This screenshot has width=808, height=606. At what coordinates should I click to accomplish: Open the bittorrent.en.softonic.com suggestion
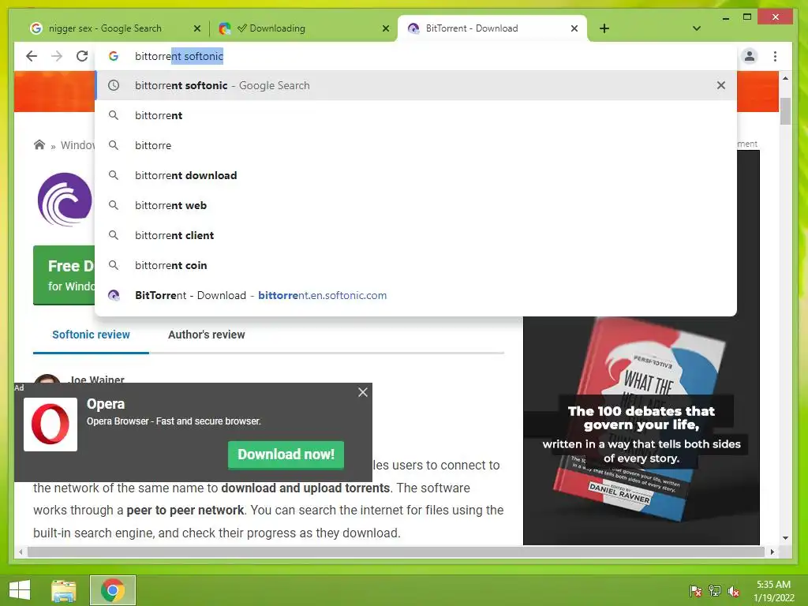[416, 295]
